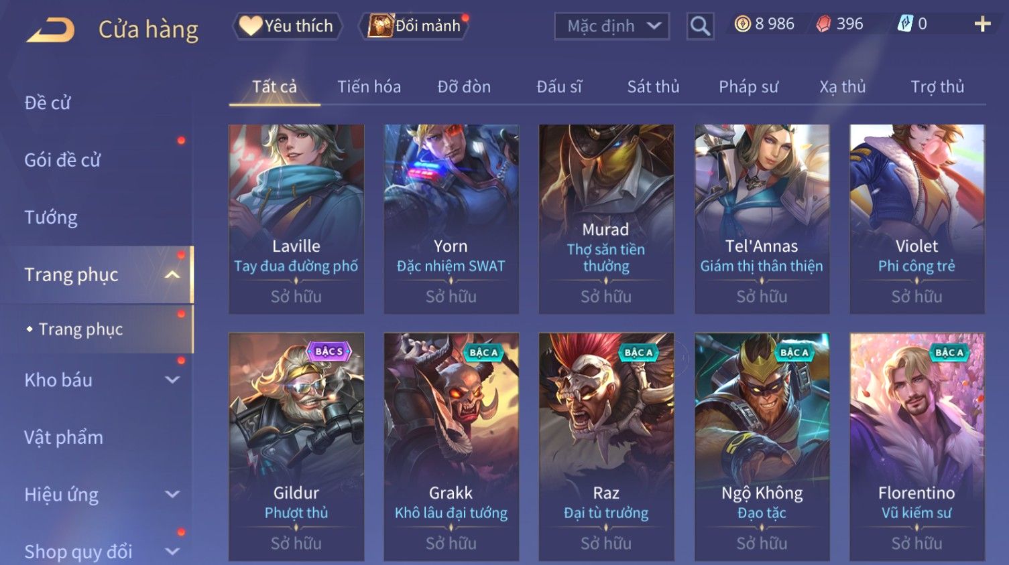
Task: Expand the Shop quy đổi section
Action: point(172,552)
